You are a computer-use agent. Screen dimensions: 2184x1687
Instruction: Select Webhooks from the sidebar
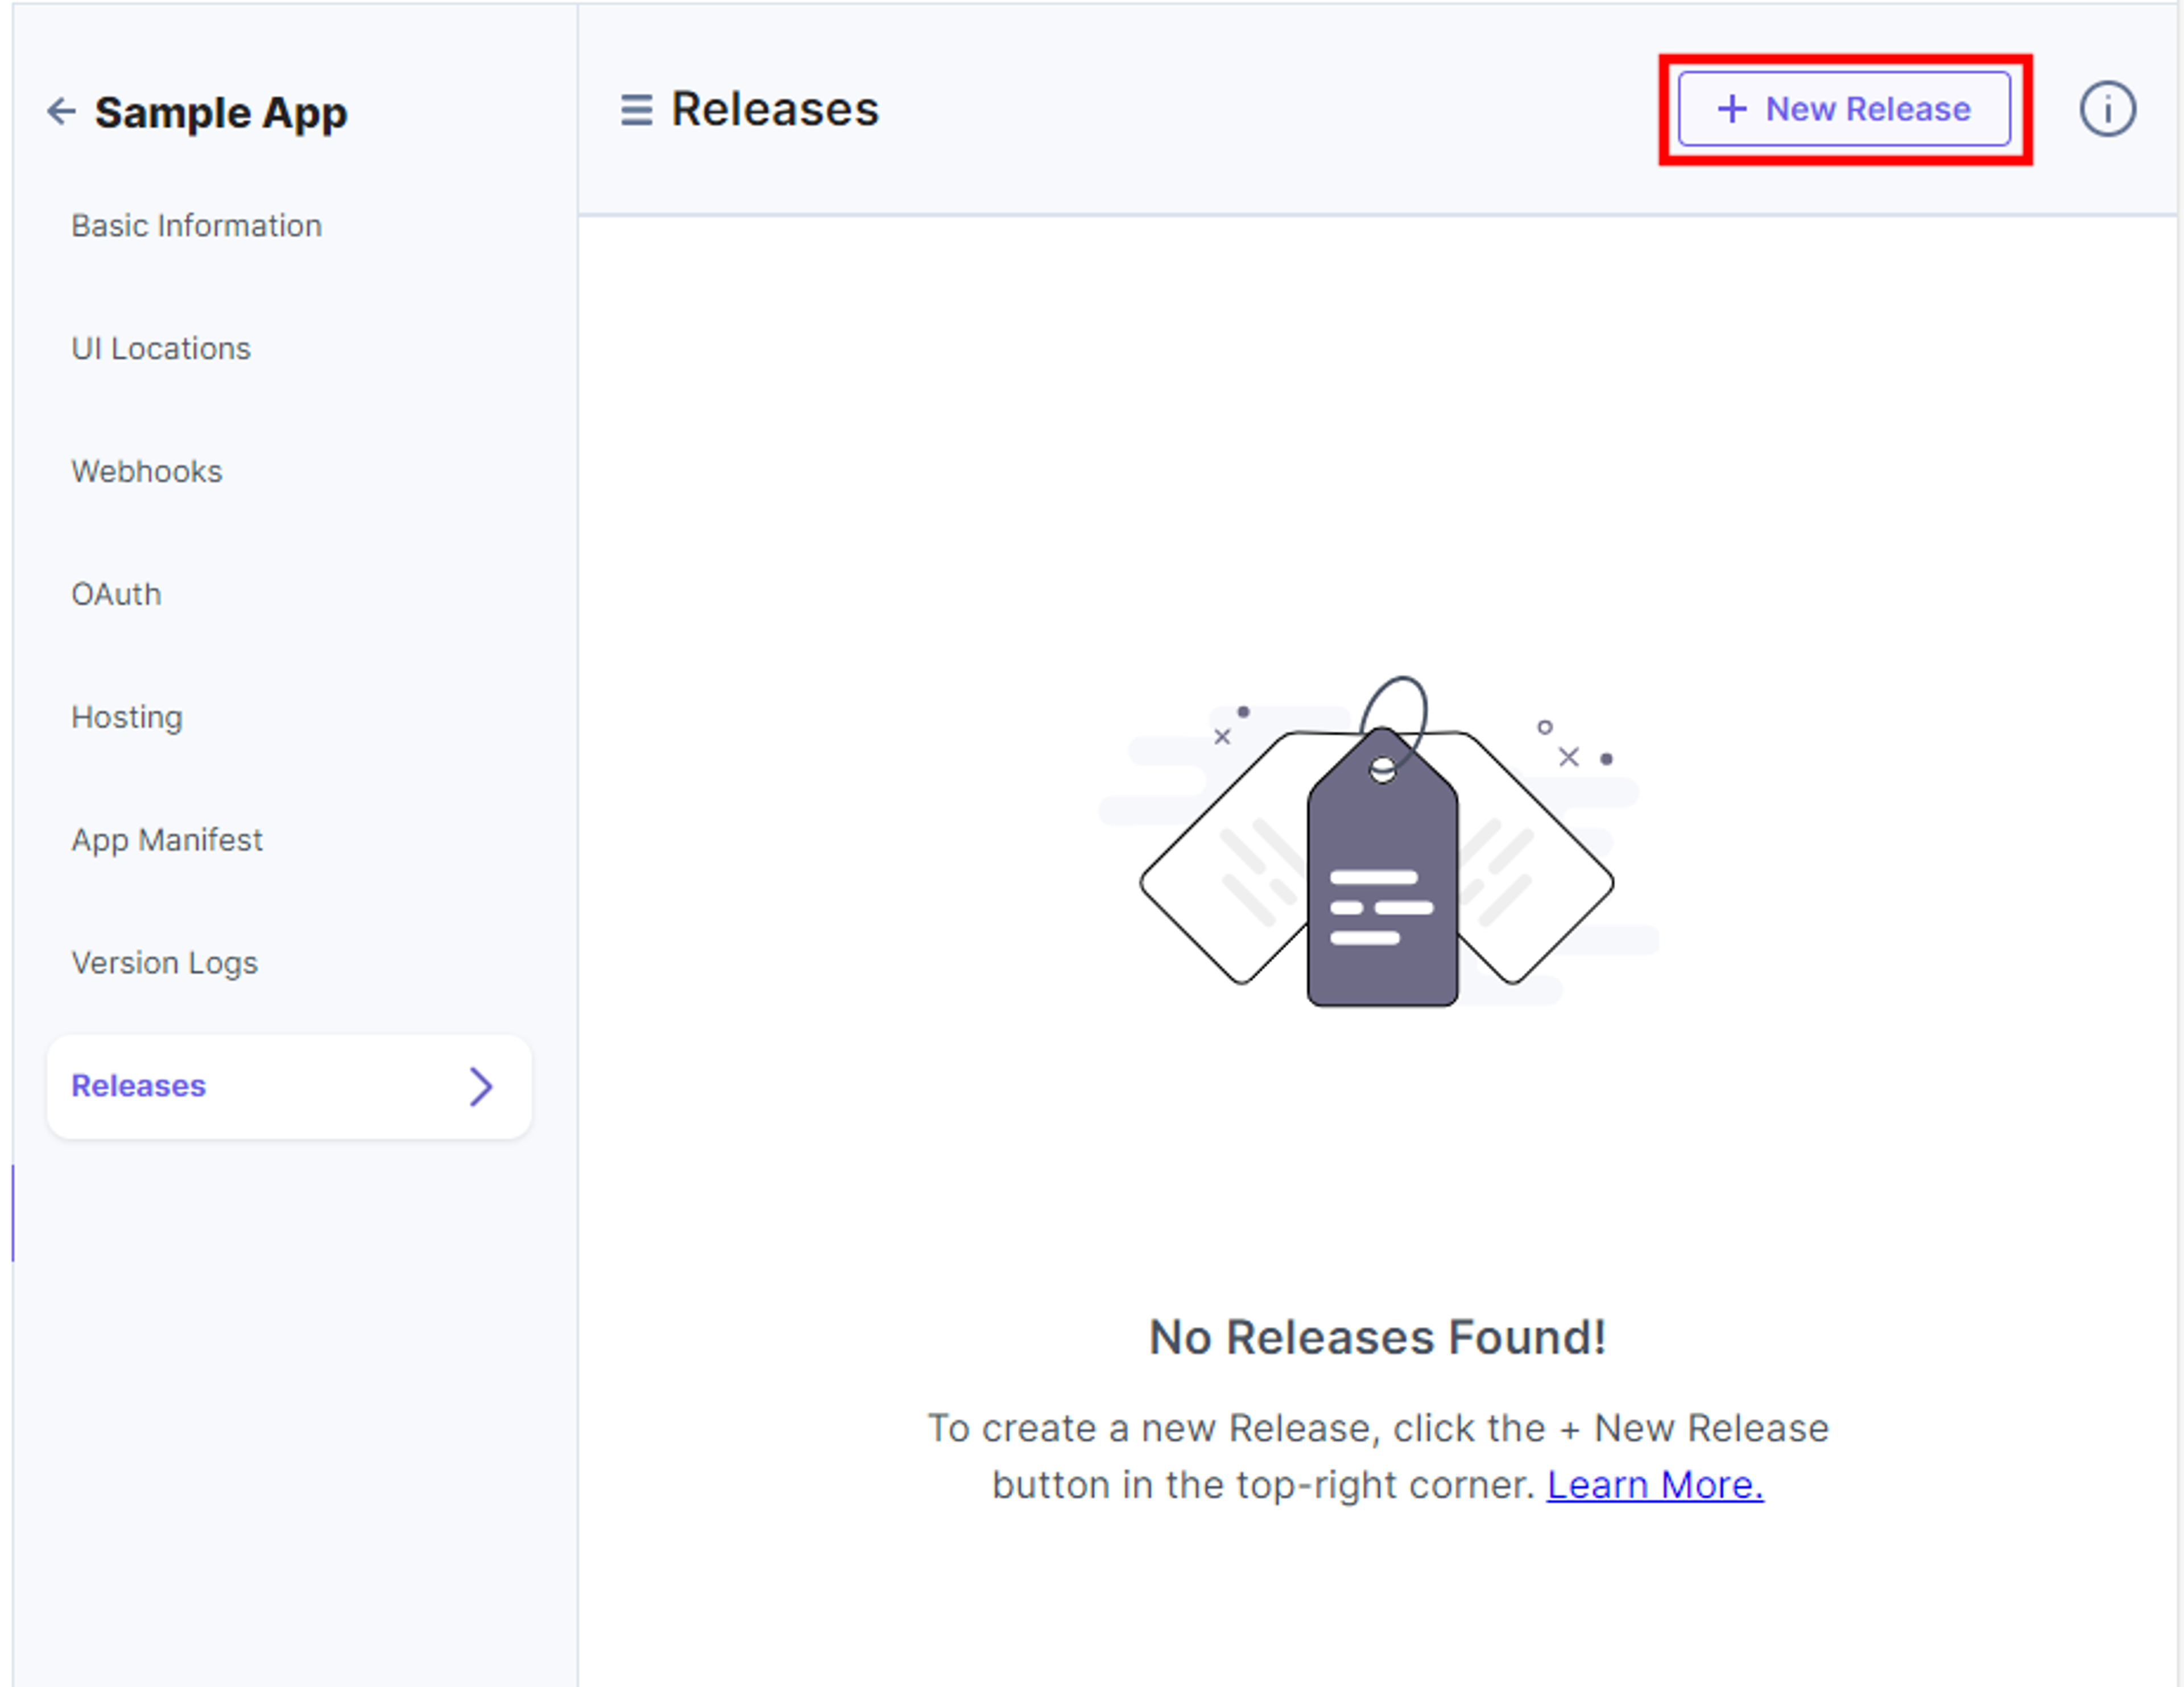tap(147, 472)
